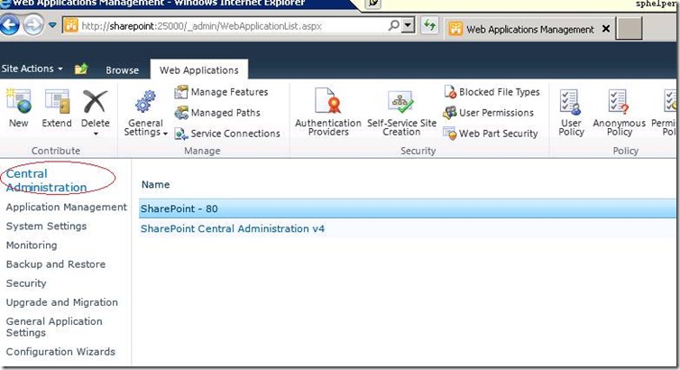Click the User Permissions icon
Image resolution: width=680 pixels, height=370 pixels.
pos(450,113)
